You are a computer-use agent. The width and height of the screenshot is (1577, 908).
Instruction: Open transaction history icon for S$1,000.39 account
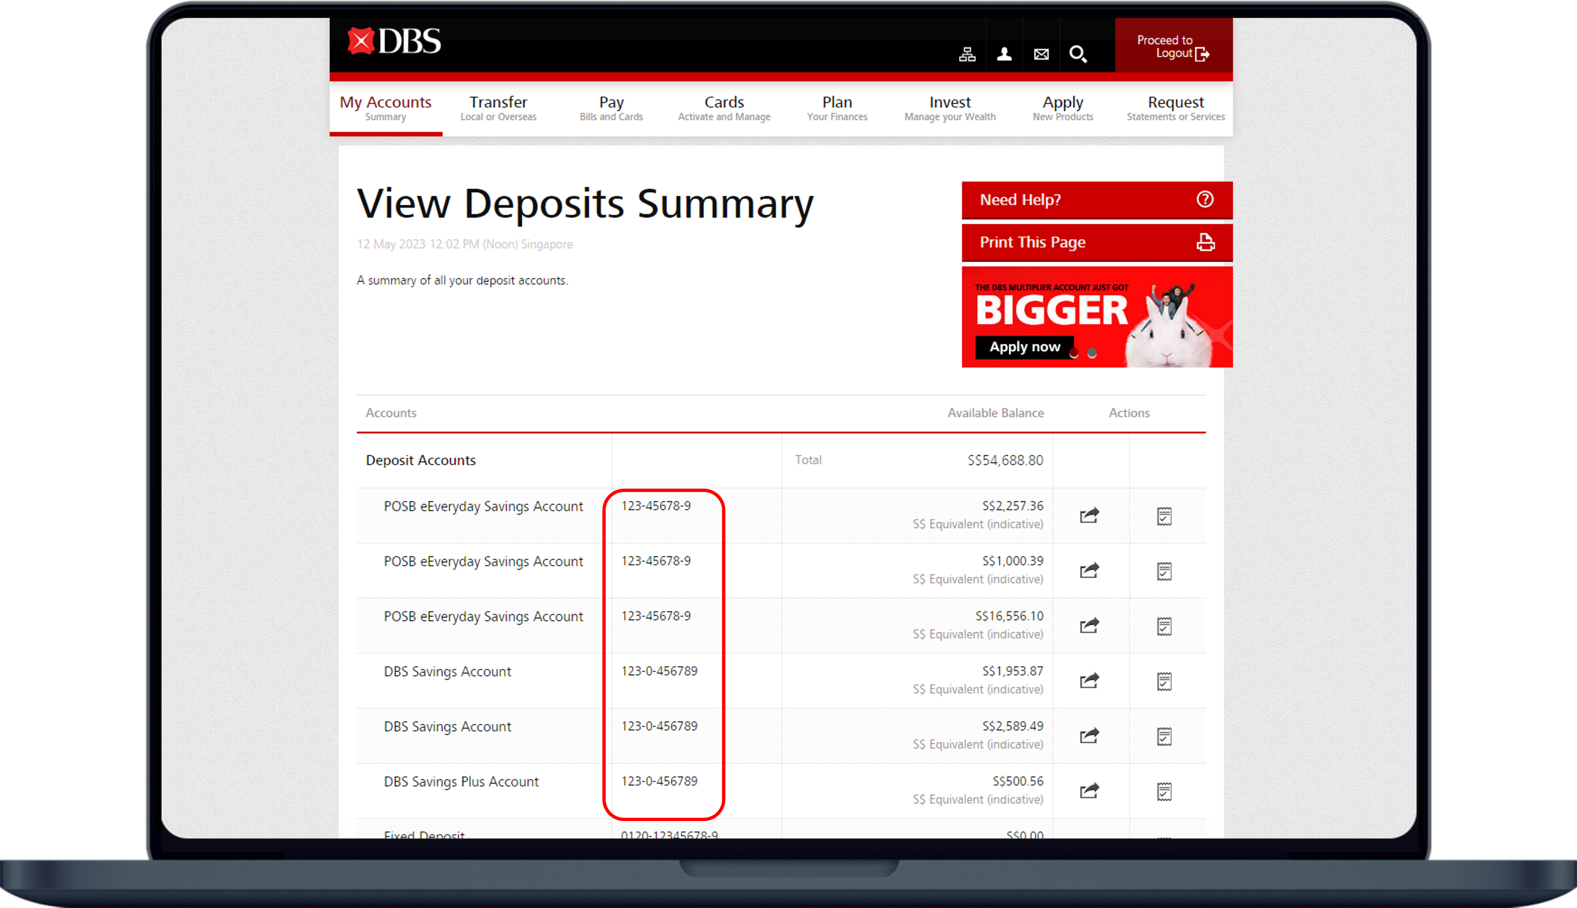(x=1164, y=570)
